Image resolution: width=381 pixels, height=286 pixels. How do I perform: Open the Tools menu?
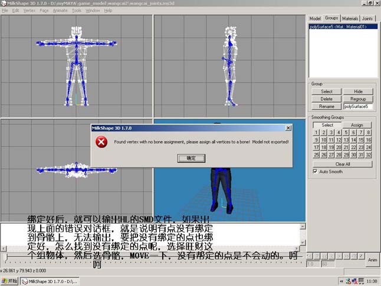tap(77, 11)
